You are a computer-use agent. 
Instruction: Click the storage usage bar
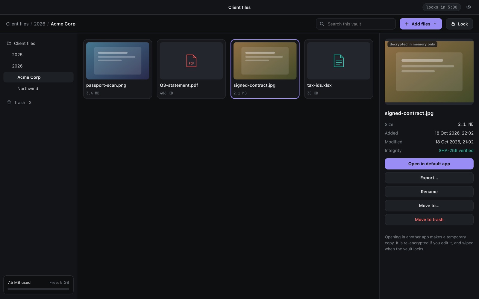point(38,289)
